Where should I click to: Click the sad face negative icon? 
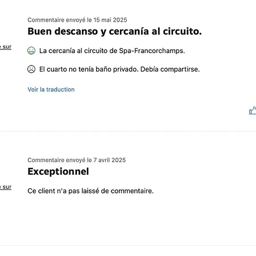tap(31, 69)
